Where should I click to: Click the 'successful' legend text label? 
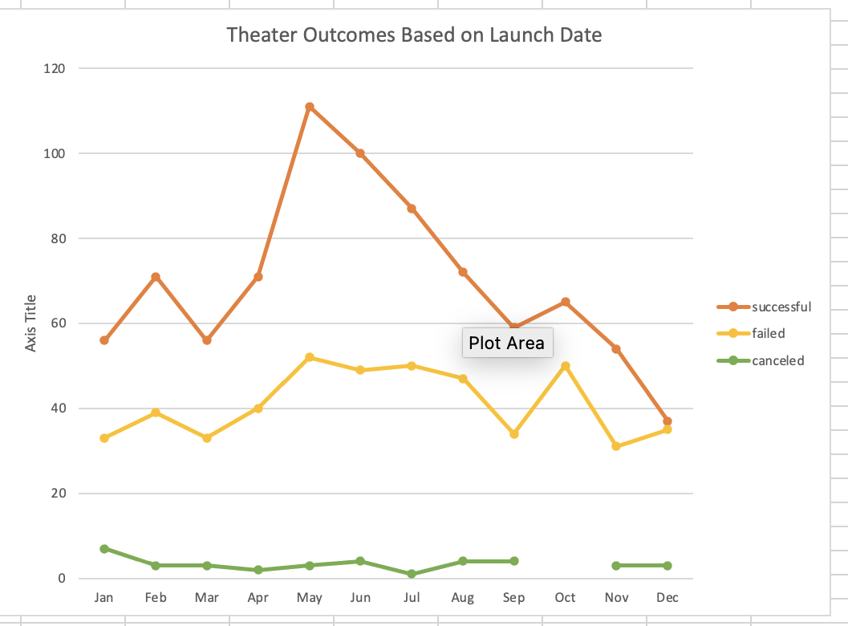click(x=781, y=307)
